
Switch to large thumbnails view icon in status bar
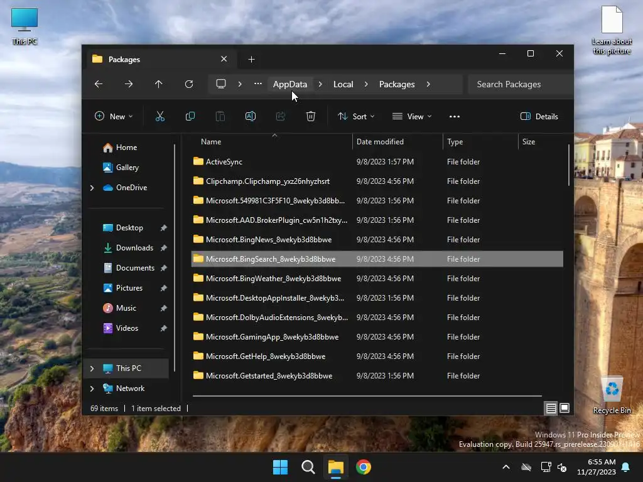(565, 408)
